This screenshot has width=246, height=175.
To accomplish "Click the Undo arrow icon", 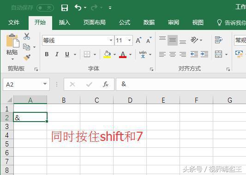I will [78, 7].
